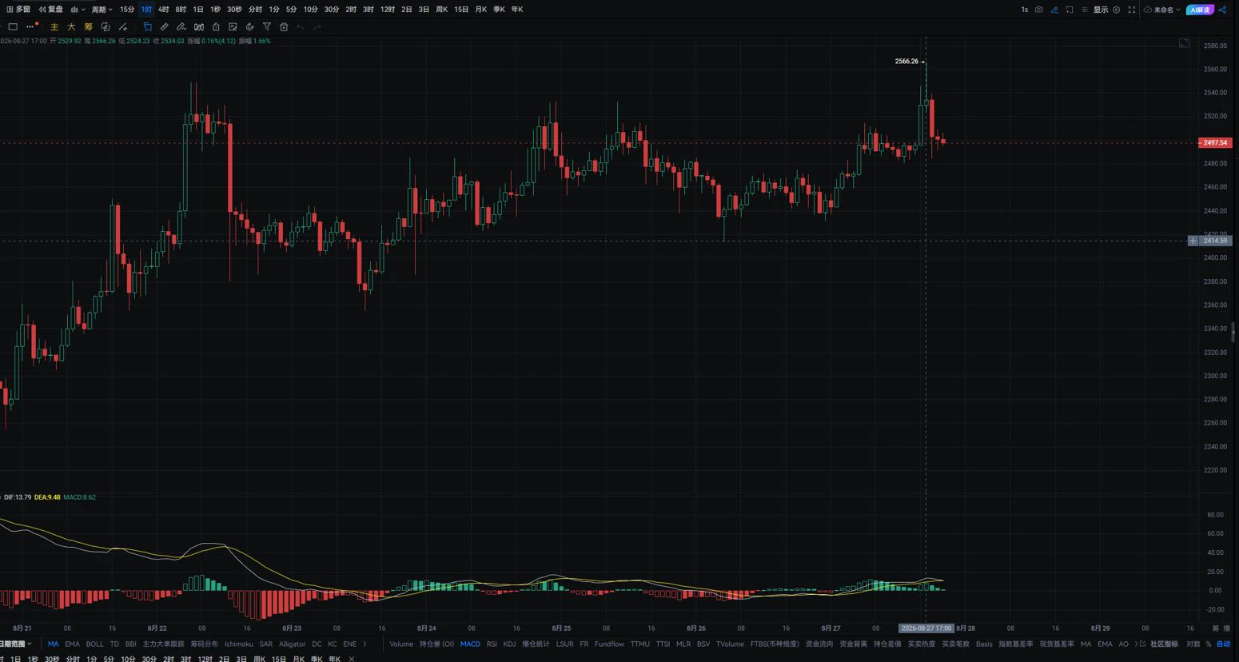1239x662 pixels.
Task: Switch to 年K timeframe in top bar
Action: pos(517,10)
